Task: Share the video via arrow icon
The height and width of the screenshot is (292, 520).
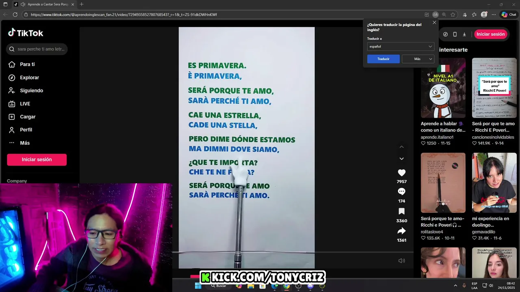Action: pyautogui.click(x=401, y=231)
